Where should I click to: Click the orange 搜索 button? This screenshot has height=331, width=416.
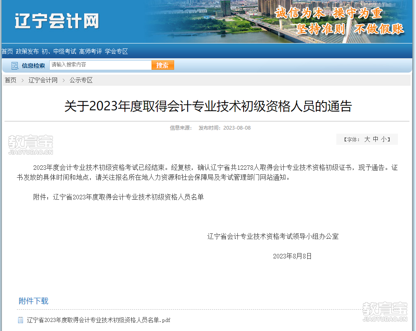click(163, 65)
